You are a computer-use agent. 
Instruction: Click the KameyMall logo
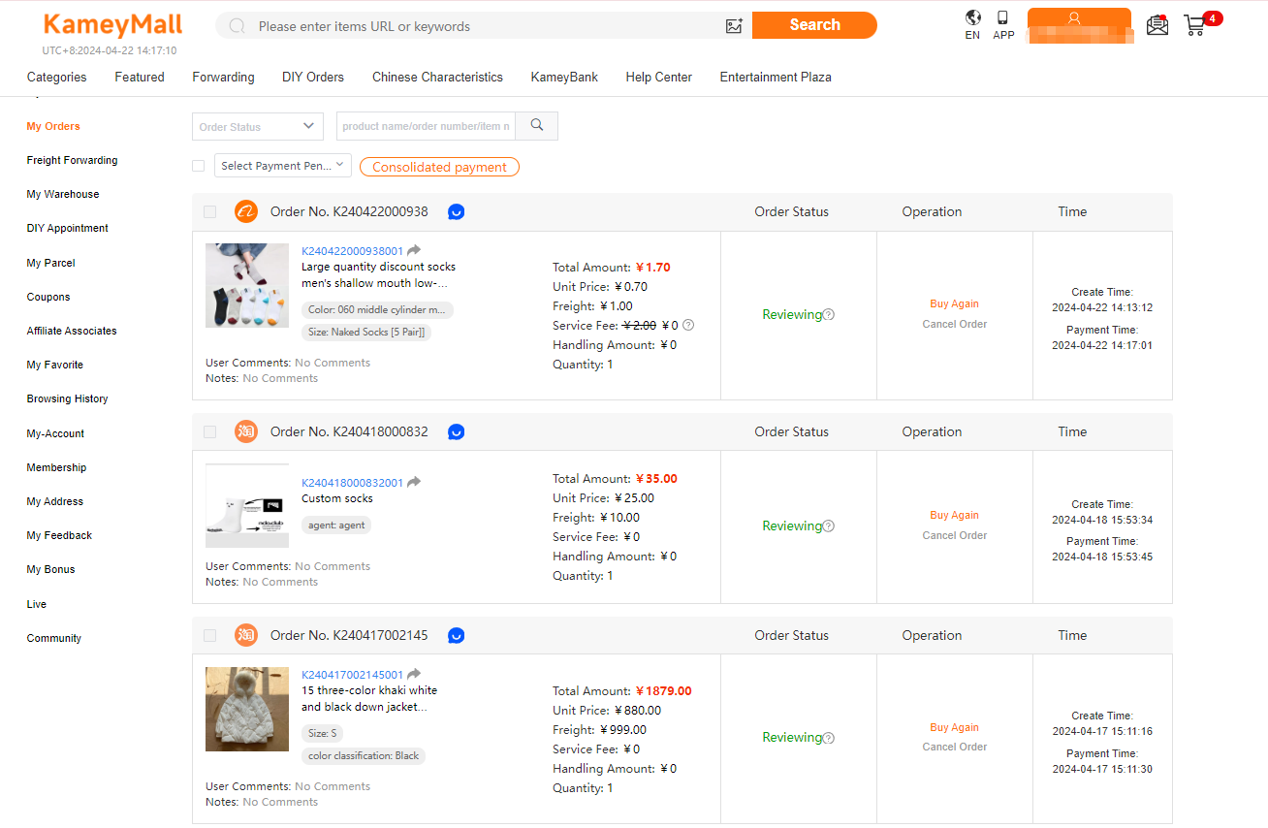tap(112, 25)
